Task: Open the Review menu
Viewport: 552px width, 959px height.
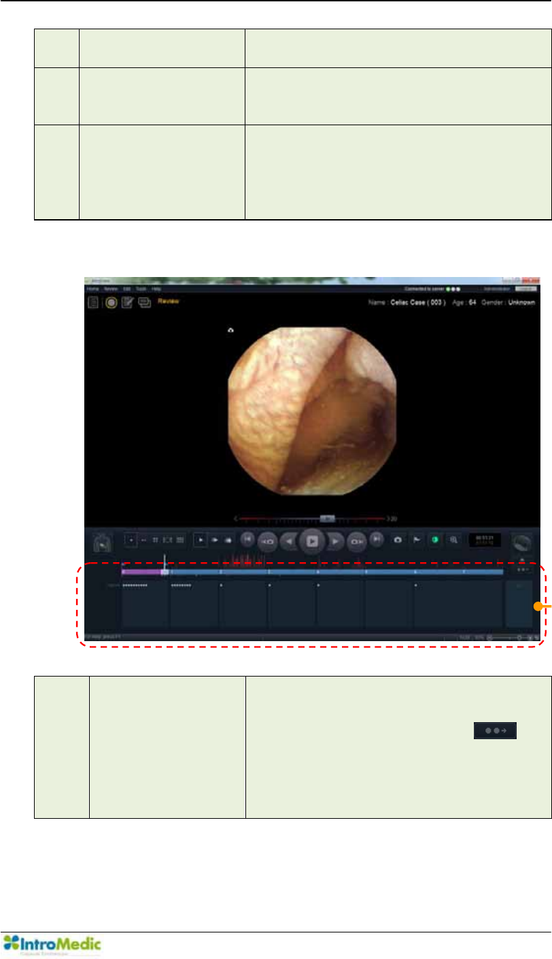Action: click(x=110, y=289)
